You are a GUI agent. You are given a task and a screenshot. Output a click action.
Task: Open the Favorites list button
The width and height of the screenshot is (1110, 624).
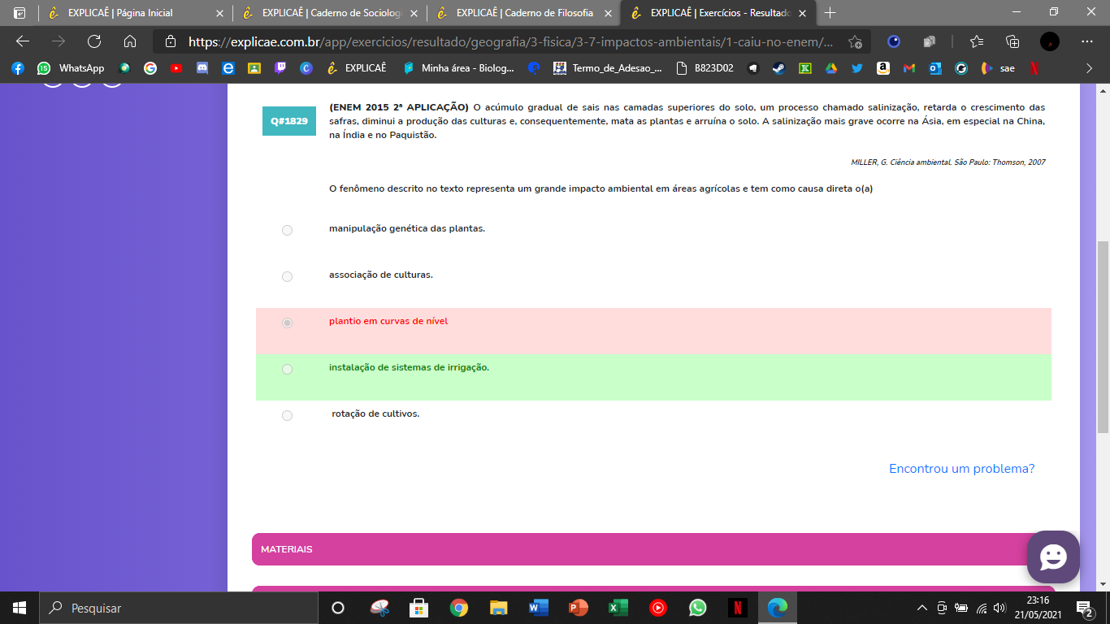[977, 41]
